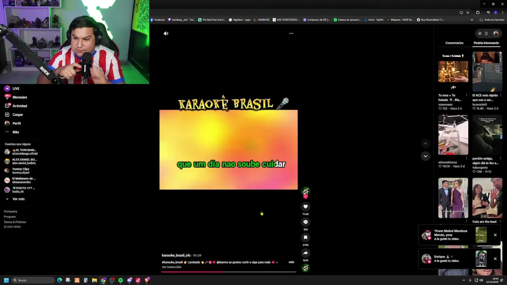Like the video with the heart icon

point(305,207)
